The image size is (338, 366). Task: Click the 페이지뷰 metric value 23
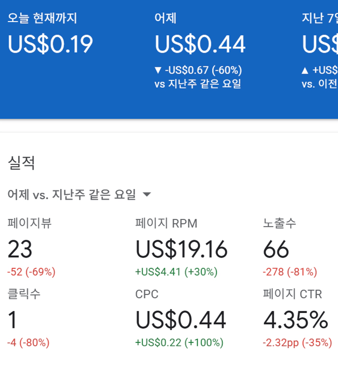[20, 249]
